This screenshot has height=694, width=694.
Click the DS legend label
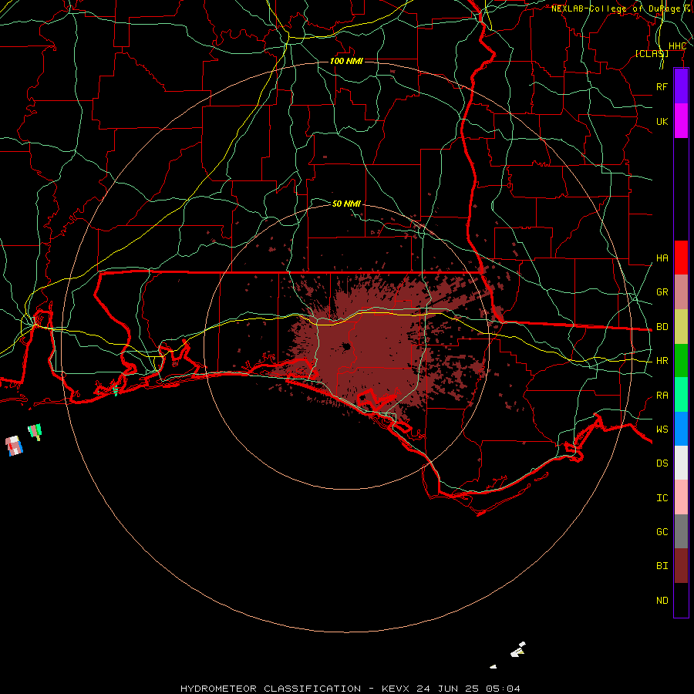point(662,463)
